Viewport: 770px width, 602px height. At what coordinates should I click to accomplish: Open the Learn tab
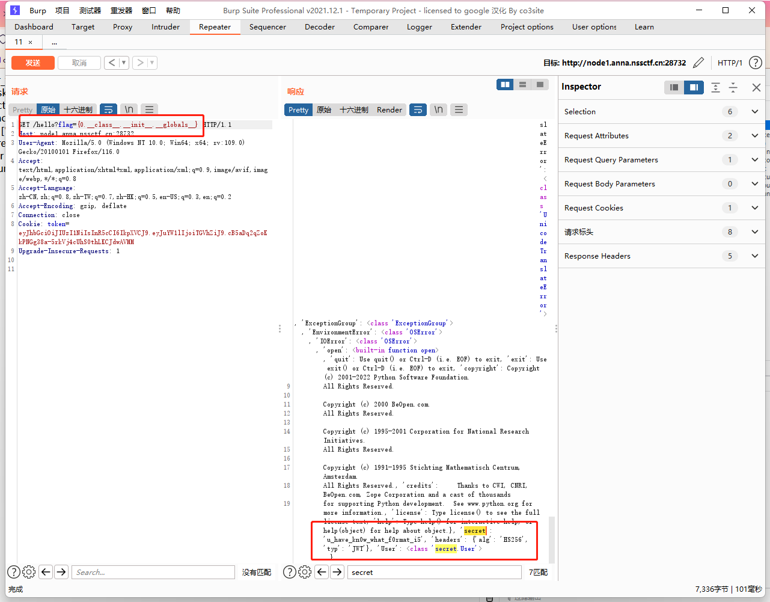pyautogui.click(x=644, y=27)
